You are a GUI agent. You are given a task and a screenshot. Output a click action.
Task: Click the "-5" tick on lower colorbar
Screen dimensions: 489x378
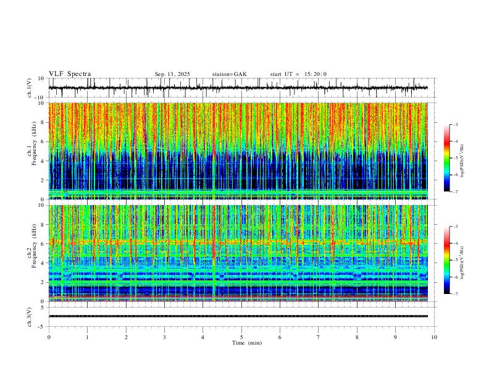[456, 260]
